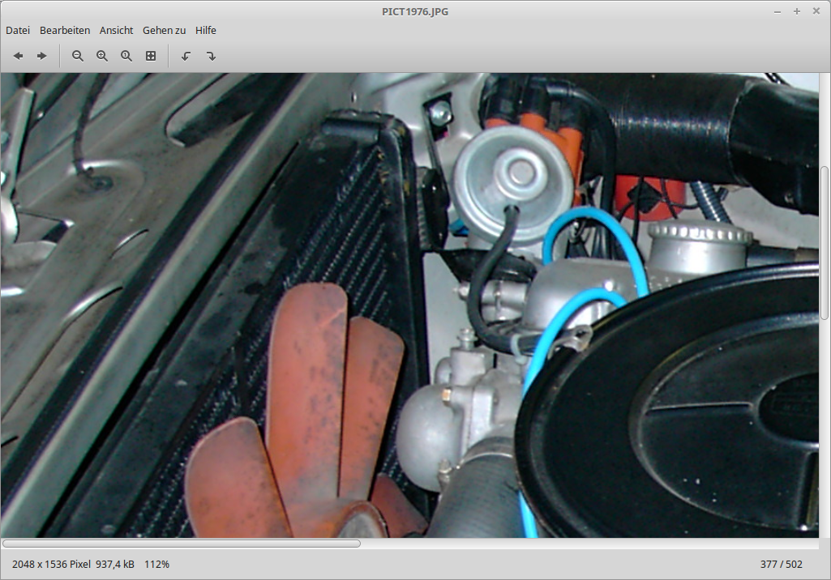Screen dimensions: 831x580
Task: Open the Bearbeiten menu
Action: [x=65, y=30]
